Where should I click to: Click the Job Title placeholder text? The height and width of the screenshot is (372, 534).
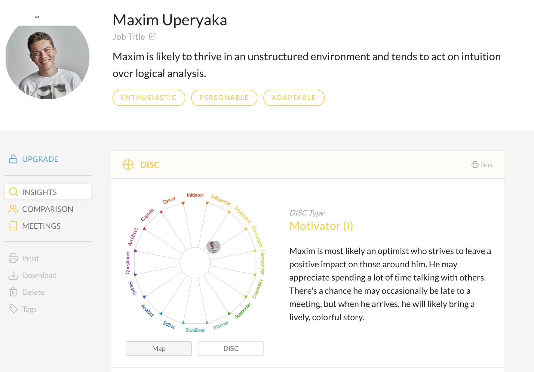(x=129, y=37)
